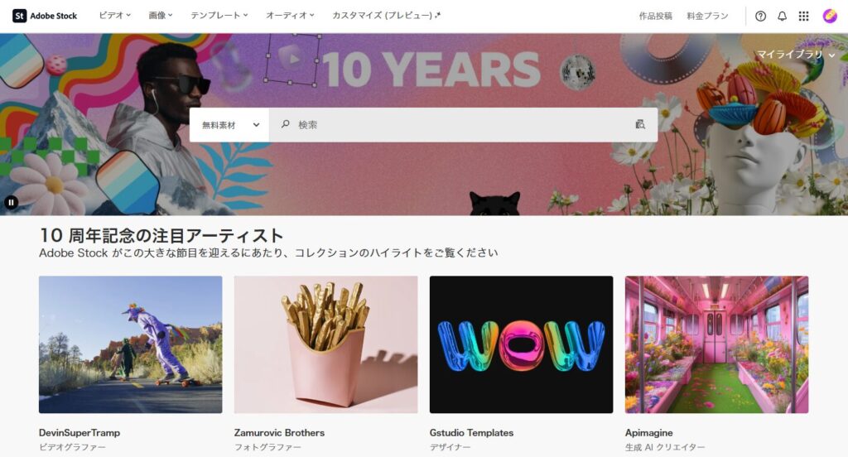Click the Adobe Stock logo
This screenshot has width=848, height=457.
[45, 16]
